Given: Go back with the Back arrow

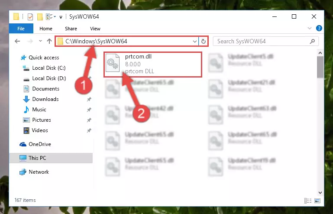Looking at the screenshot, I should (x=17, y=41).
